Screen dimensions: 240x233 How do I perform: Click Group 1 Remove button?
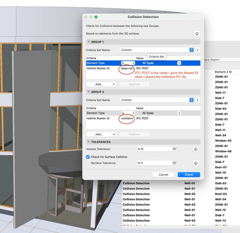click(134, 84)
